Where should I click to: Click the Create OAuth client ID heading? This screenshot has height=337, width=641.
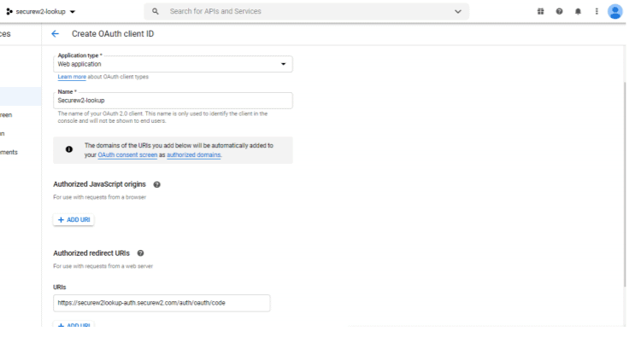point(113,34)
